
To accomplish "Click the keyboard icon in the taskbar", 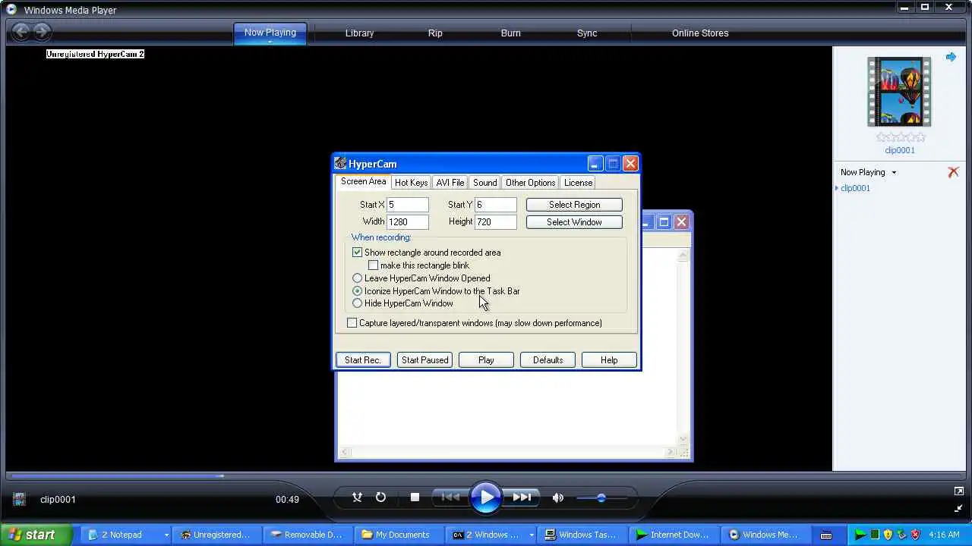I will (x=826, y=535).
